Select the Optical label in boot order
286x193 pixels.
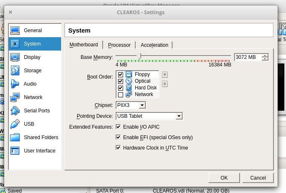(x=143, y=81)
